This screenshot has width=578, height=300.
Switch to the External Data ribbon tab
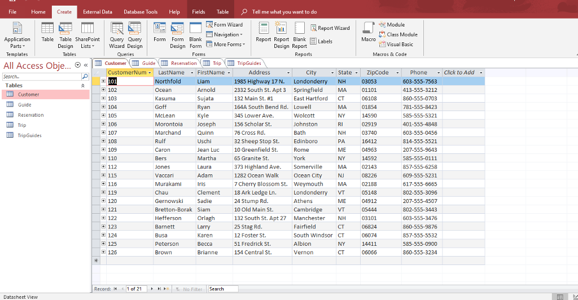97,11
